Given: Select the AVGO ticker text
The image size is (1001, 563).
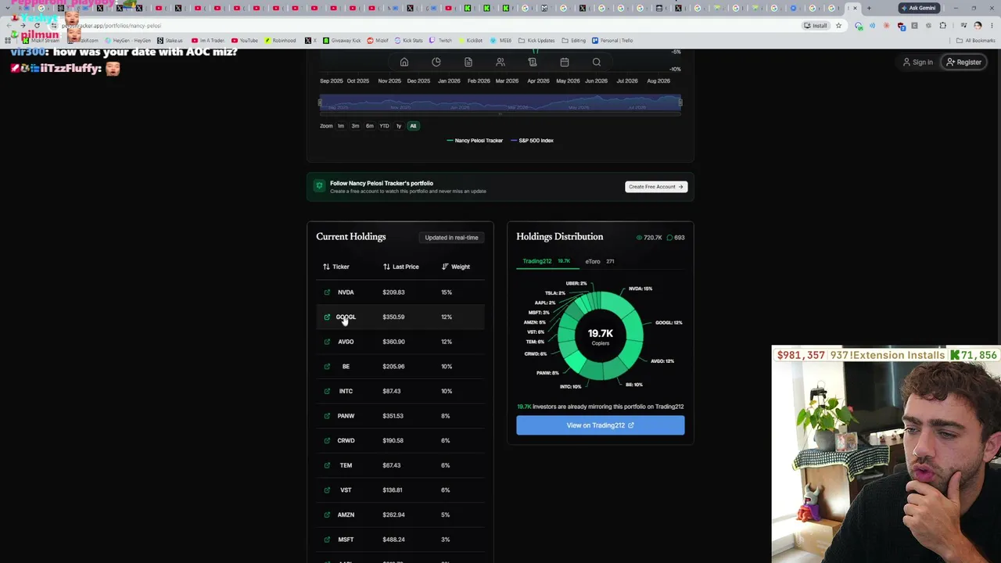Looking at the screenshot, I should (346, 342).
